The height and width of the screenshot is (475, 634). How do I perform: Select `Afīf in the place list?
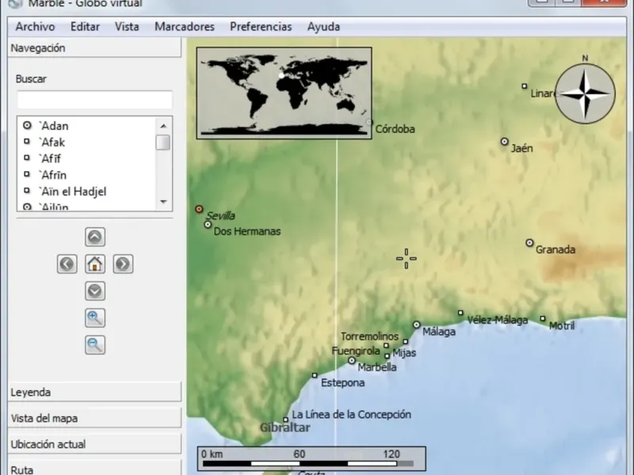(x=86, y=158)
